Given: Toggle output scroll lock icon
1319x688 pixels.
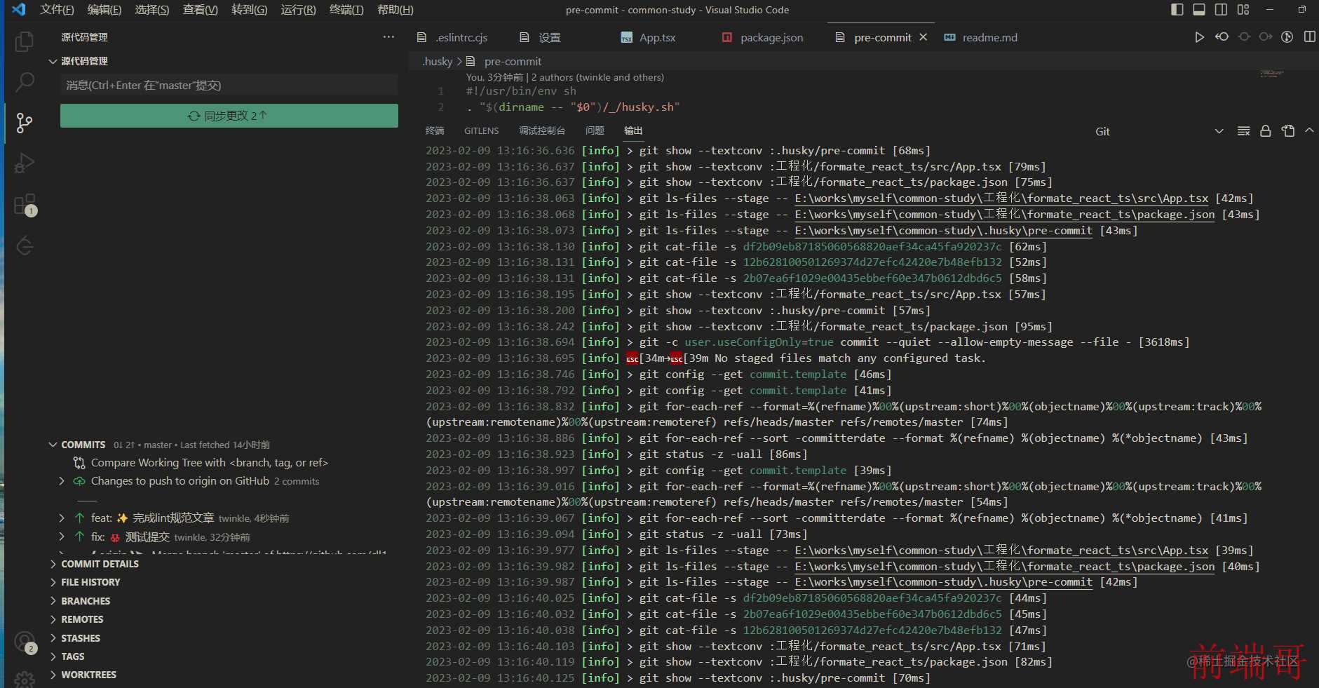Looking at the screenshot, I should (x=1266, y=131).
